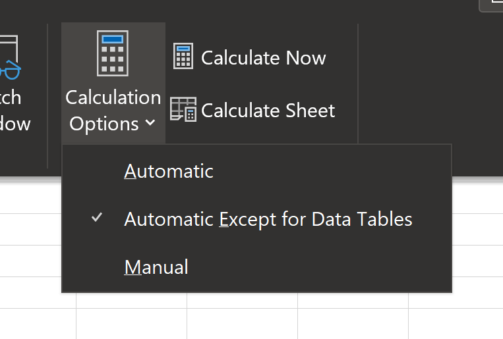This screenshot has width=503, height=339.
Task: Select the Automatic calculation option
Action: (x=169, y=171)
